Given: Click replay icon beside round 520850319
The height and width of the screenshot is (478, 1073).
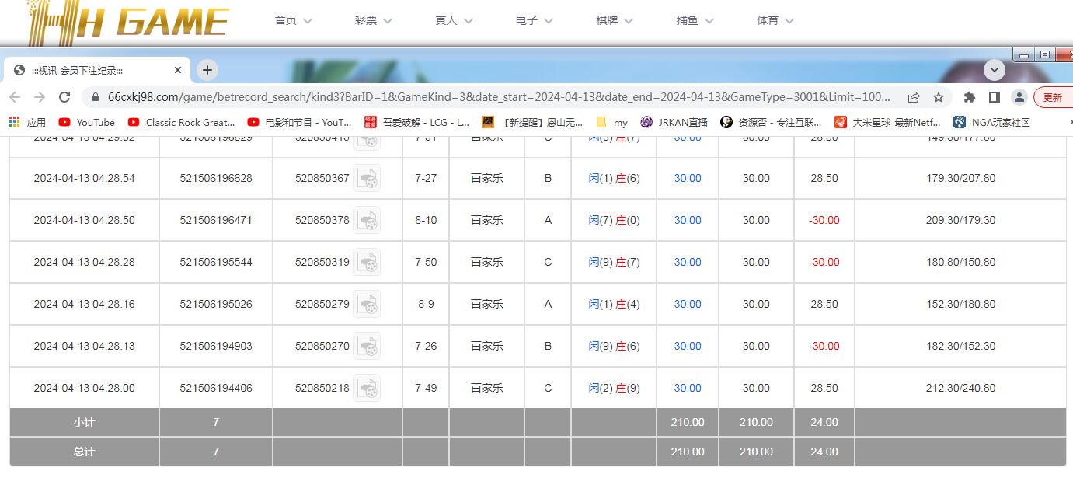Looking at the screenshot, I should coord(367,262).
